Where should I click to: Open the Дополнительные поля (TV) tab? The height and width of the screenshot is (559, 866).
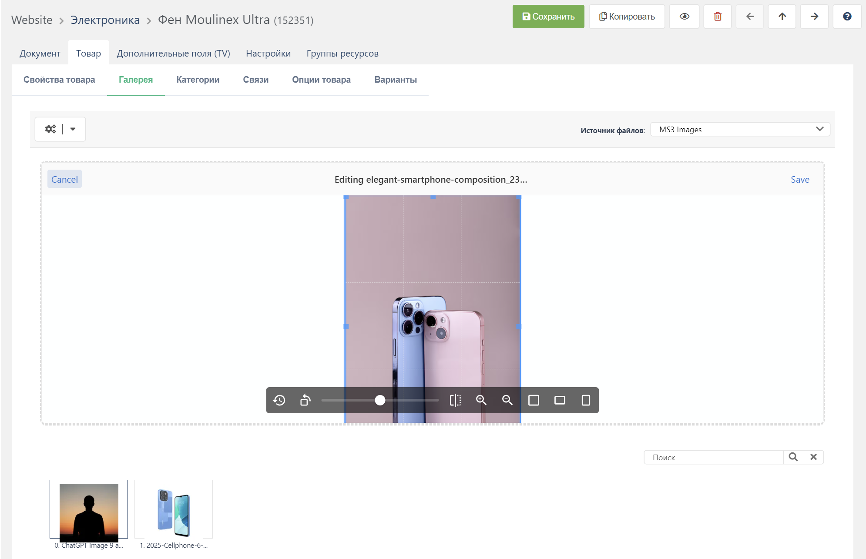(173, 54)
